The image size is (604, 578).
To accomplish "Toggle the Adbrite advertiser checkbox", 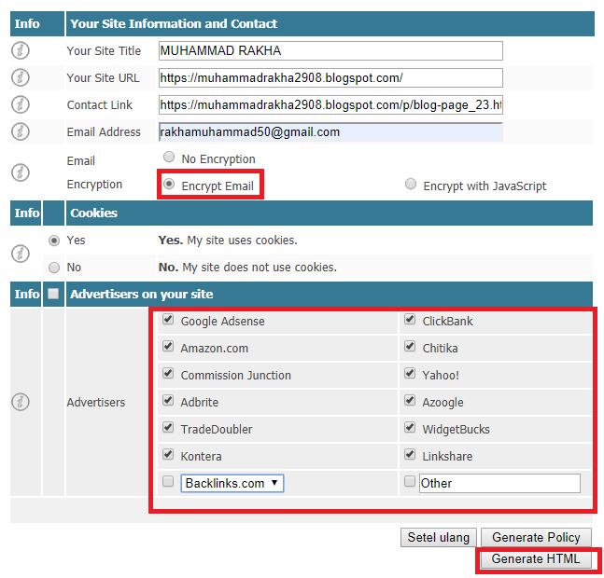I will pos(168,400).
